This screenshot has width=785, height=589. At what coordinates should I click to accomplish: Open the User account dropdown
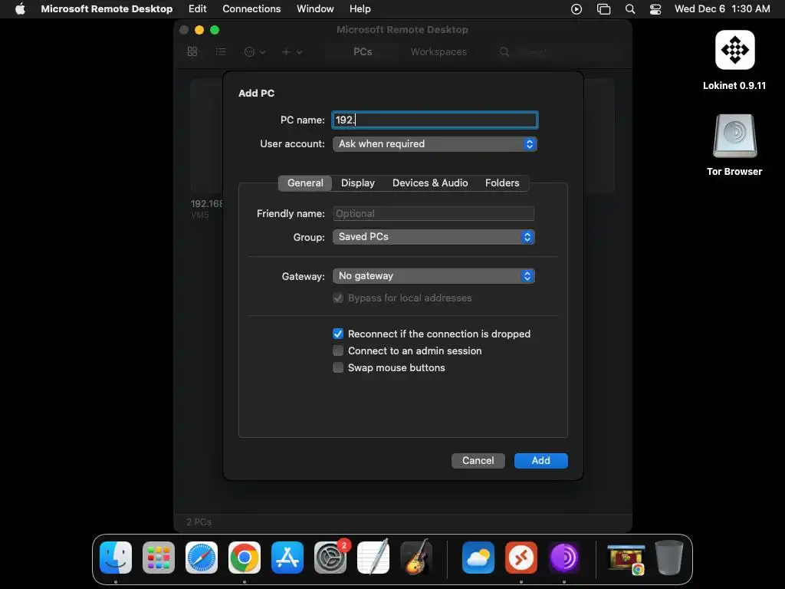(435, 143)
